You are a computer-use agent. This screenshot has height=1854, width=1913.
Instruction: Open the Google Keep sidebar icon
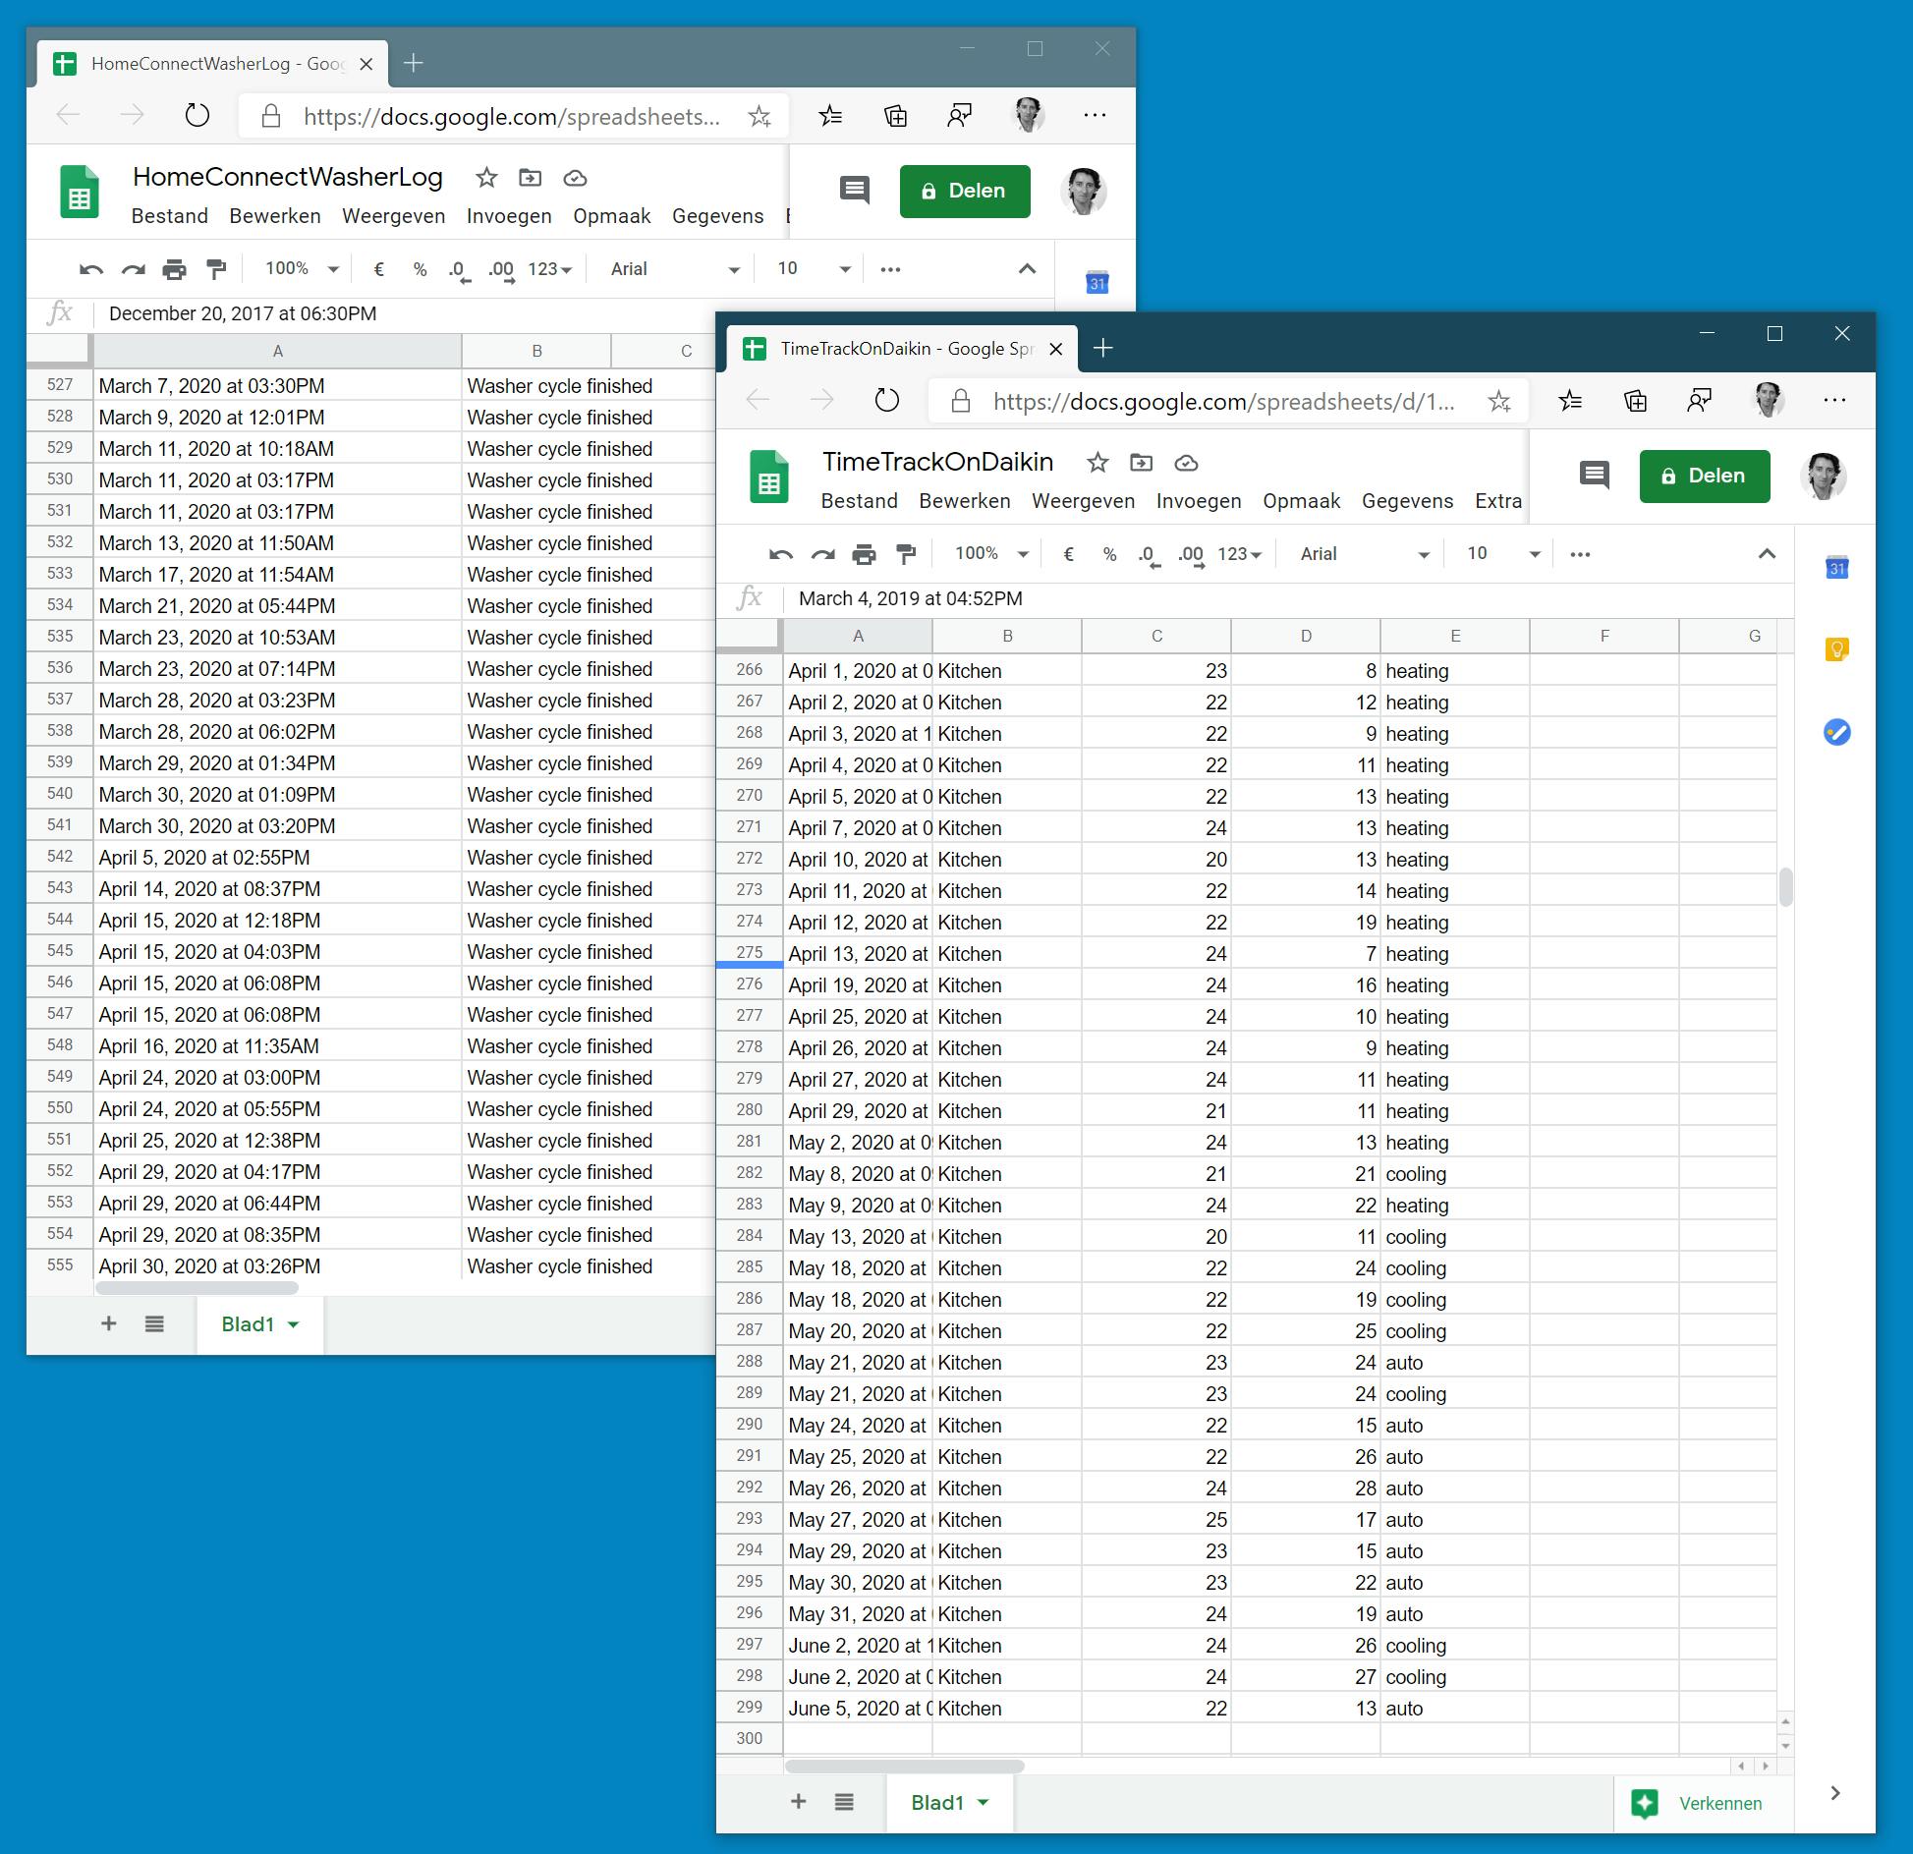pyautogui.click(x=1836, y=649)
